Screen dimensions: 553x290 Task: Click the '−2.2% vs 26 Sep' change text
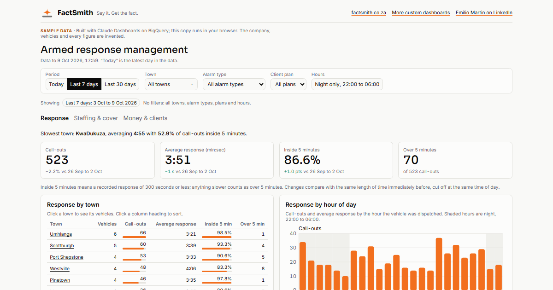74,172
